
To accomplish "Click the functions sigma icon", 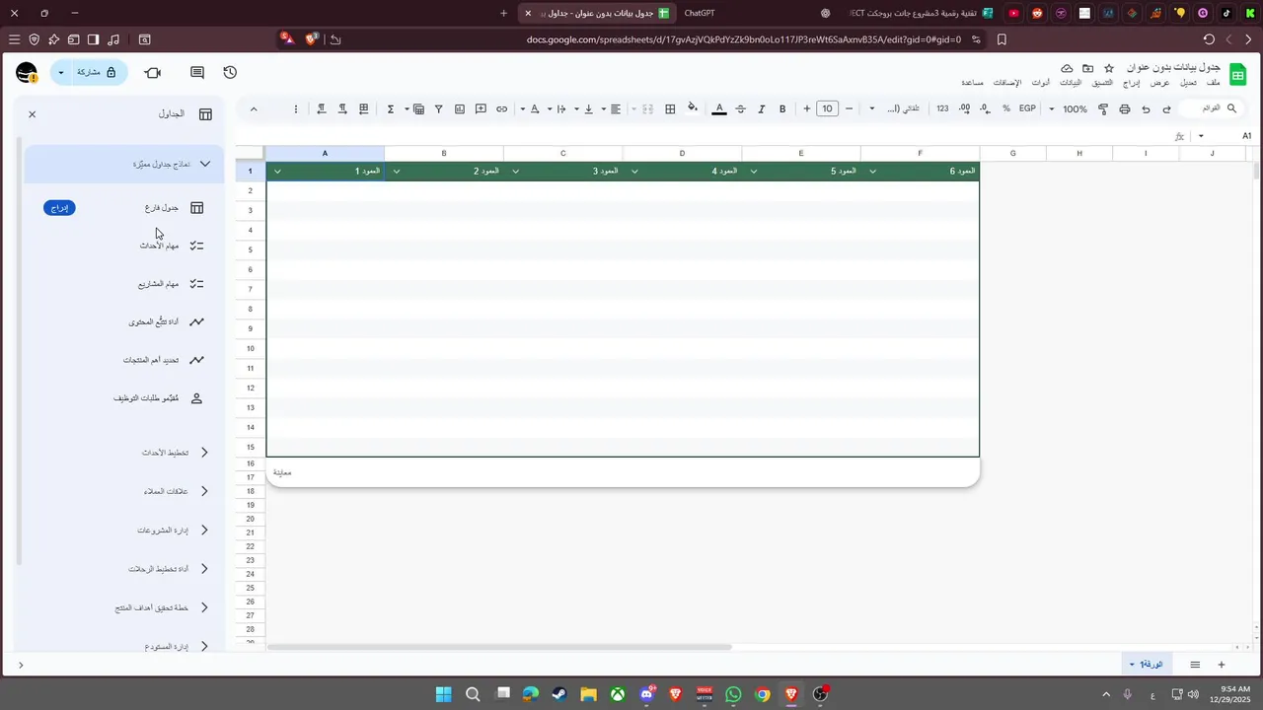I will tap(391, 109).
